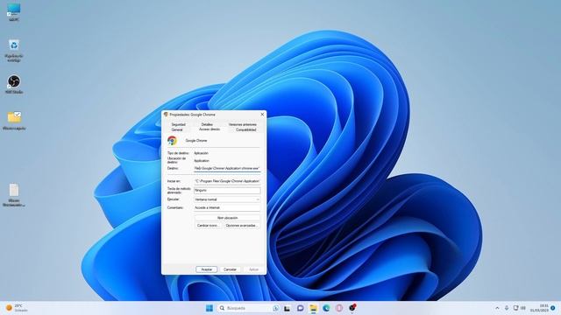Image resolution: width=561 pixels, height=315 pixels.
Task: Click the Comentario field
Action: coord(227,207)
